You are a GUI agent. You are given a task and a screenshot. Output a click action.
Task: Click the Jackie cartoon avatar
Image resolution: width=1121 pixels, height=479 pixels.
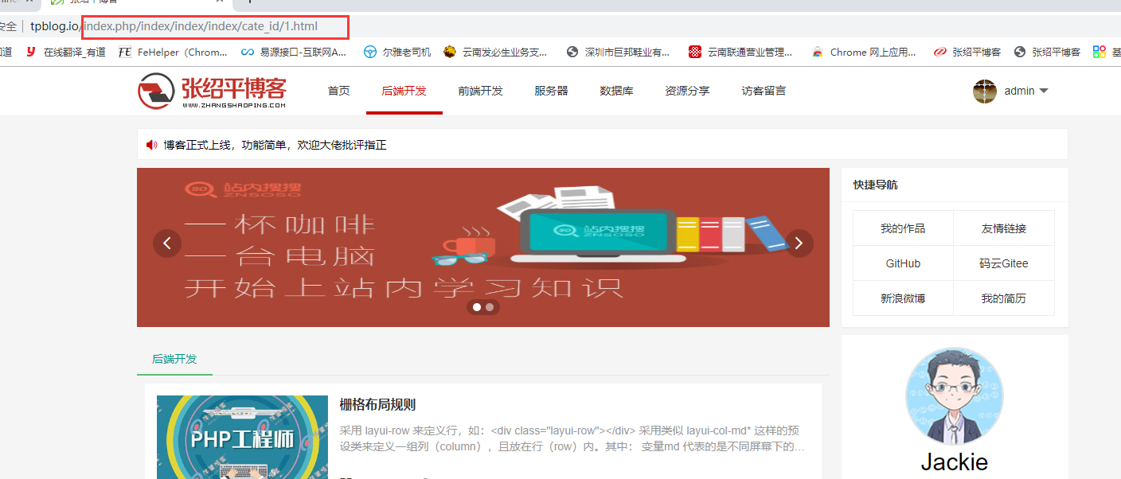[x=955, y=396]
